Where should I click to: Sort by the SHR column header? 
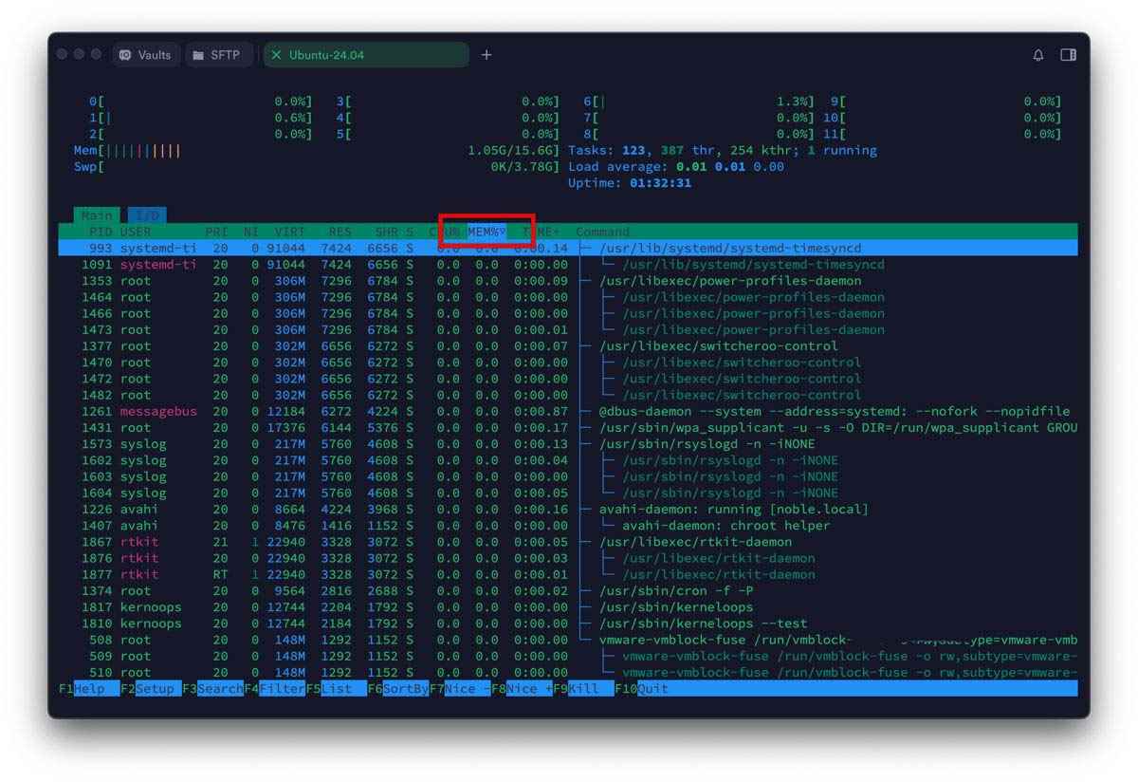click(386, 232)
